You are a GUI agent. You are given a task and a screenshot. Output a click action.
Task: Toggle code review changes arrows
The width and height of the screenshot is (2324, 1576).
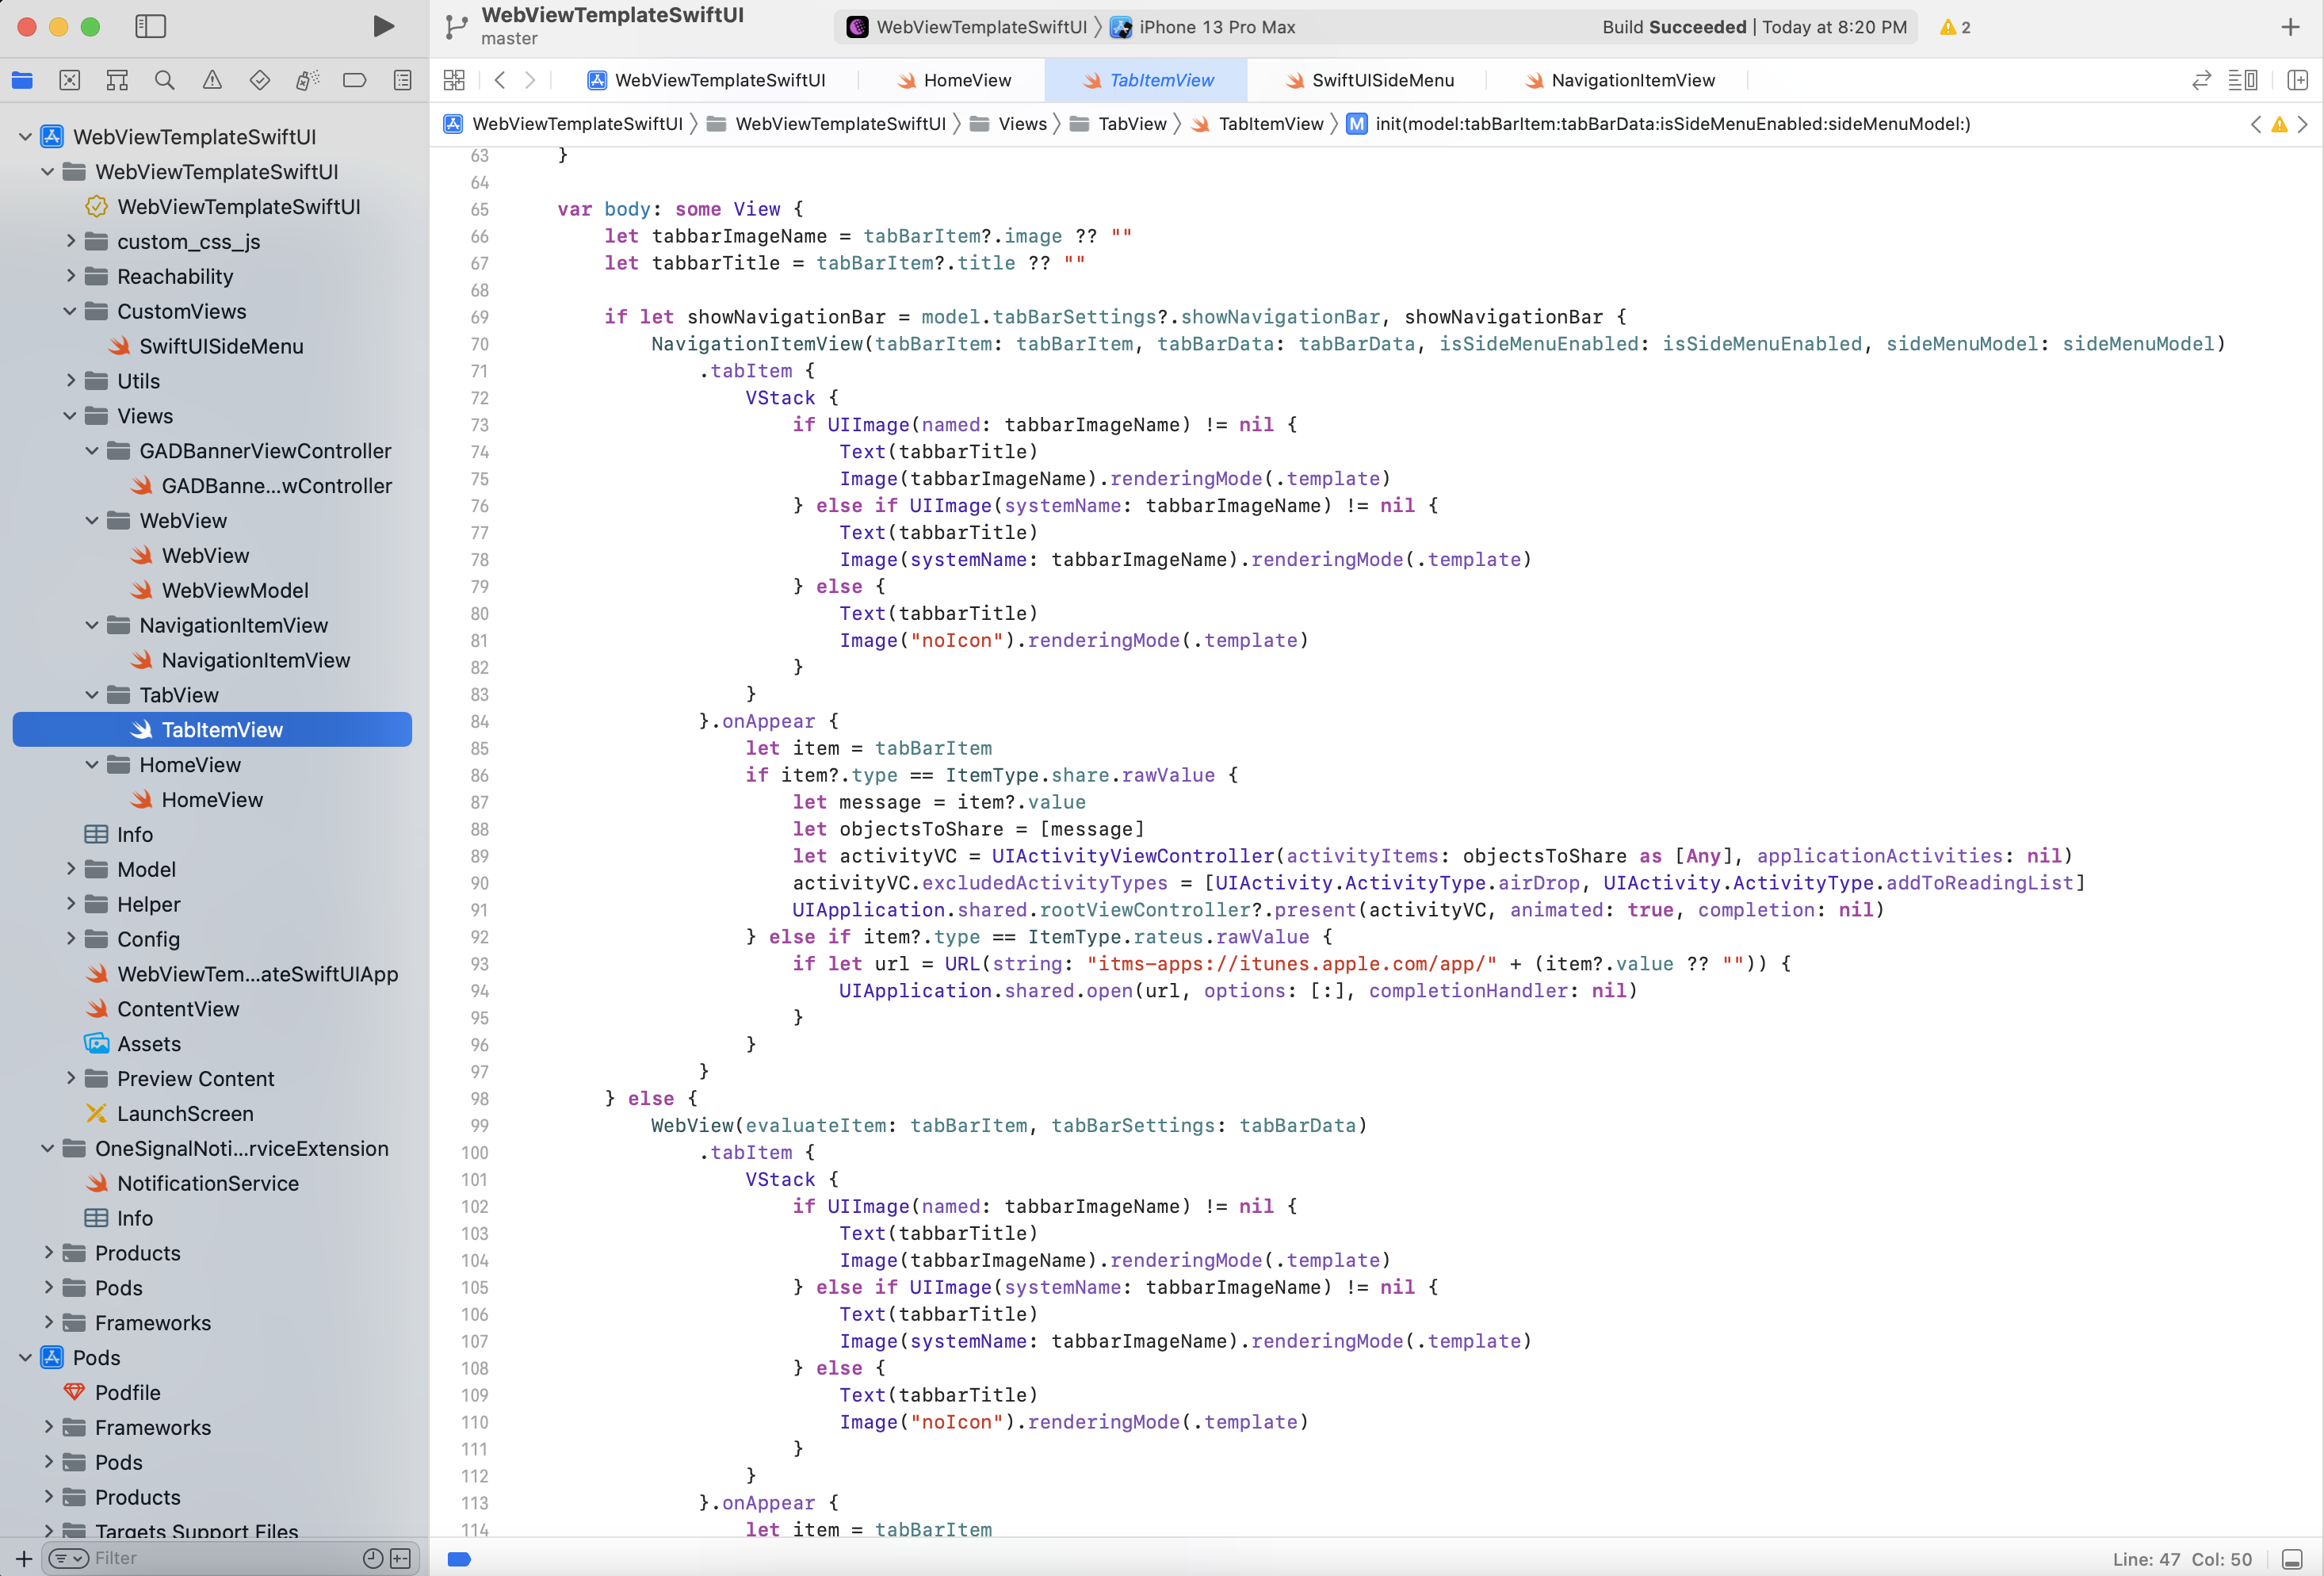coord(2201,80)
